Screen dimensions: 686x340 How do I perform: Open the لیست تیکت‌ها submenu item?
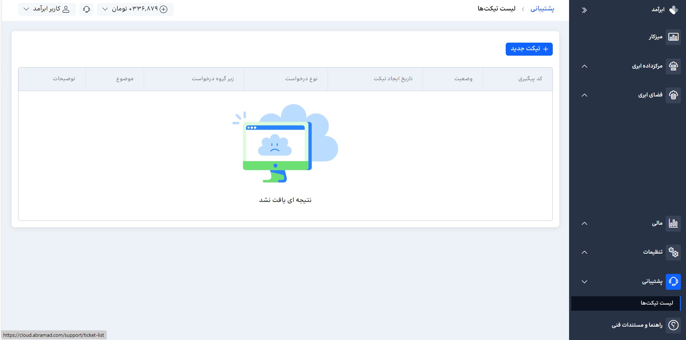click(626, 303)
